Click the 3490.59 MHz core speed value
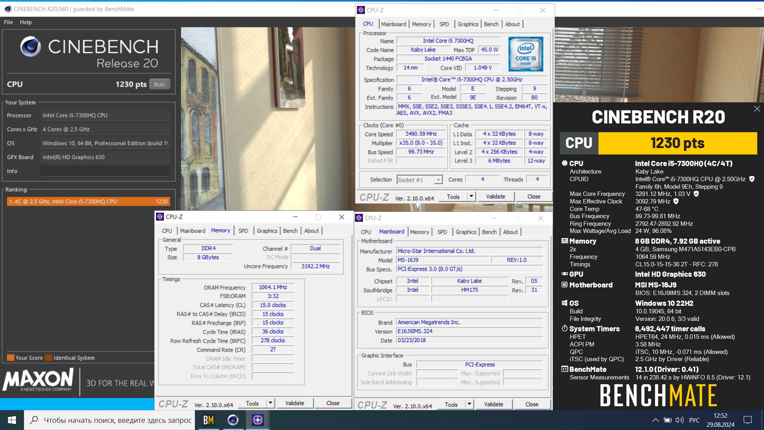764x430 pixels. [x=421, y=134]
